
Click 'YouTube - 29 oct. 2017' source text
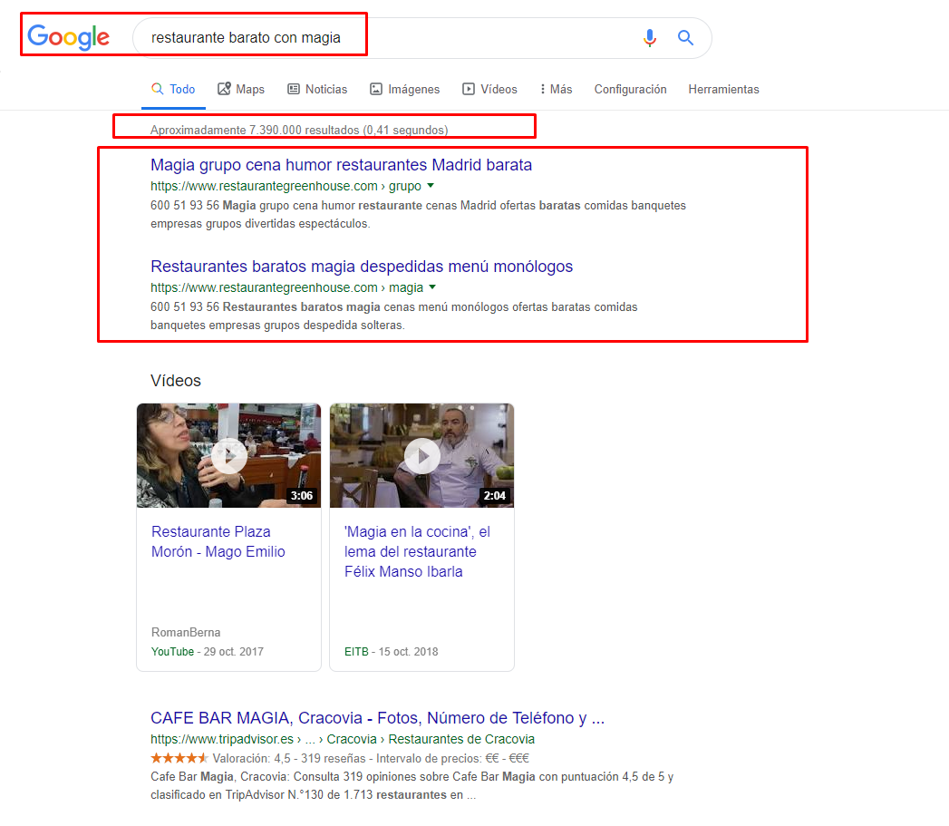[x=207, y=652]
